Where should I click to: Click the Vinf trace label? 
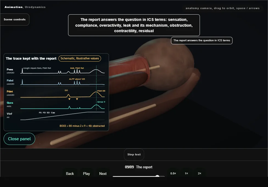[9, 114]
